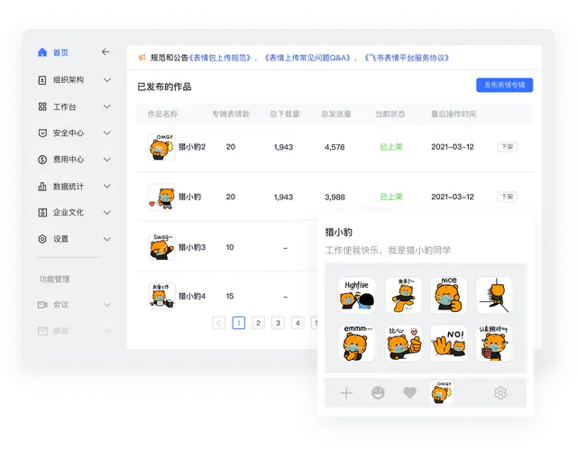This screenshot has width=577, height=469.
Task: Click the previous page arrow
Action: pos(218,323)
